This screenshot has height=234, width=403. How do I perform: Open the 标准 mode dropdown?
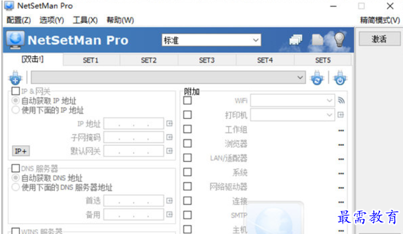coord(211,40)
